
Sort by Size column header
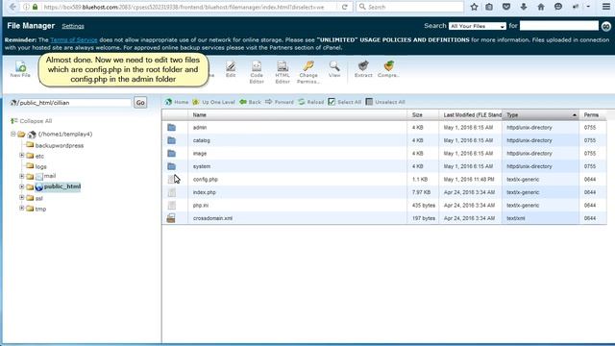point(423,115)
